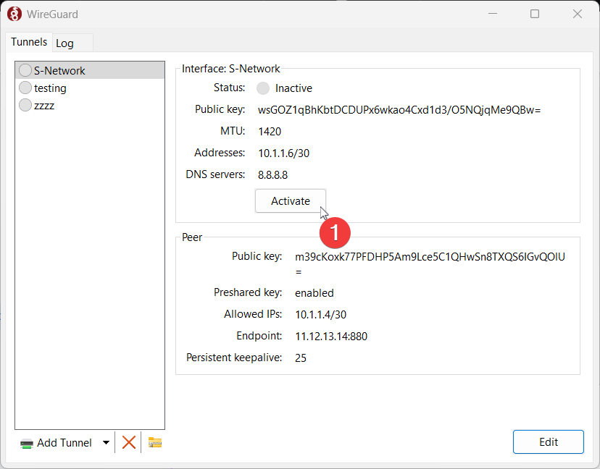
Task: Minimize the WireGuard window
Action: (493, 14)
